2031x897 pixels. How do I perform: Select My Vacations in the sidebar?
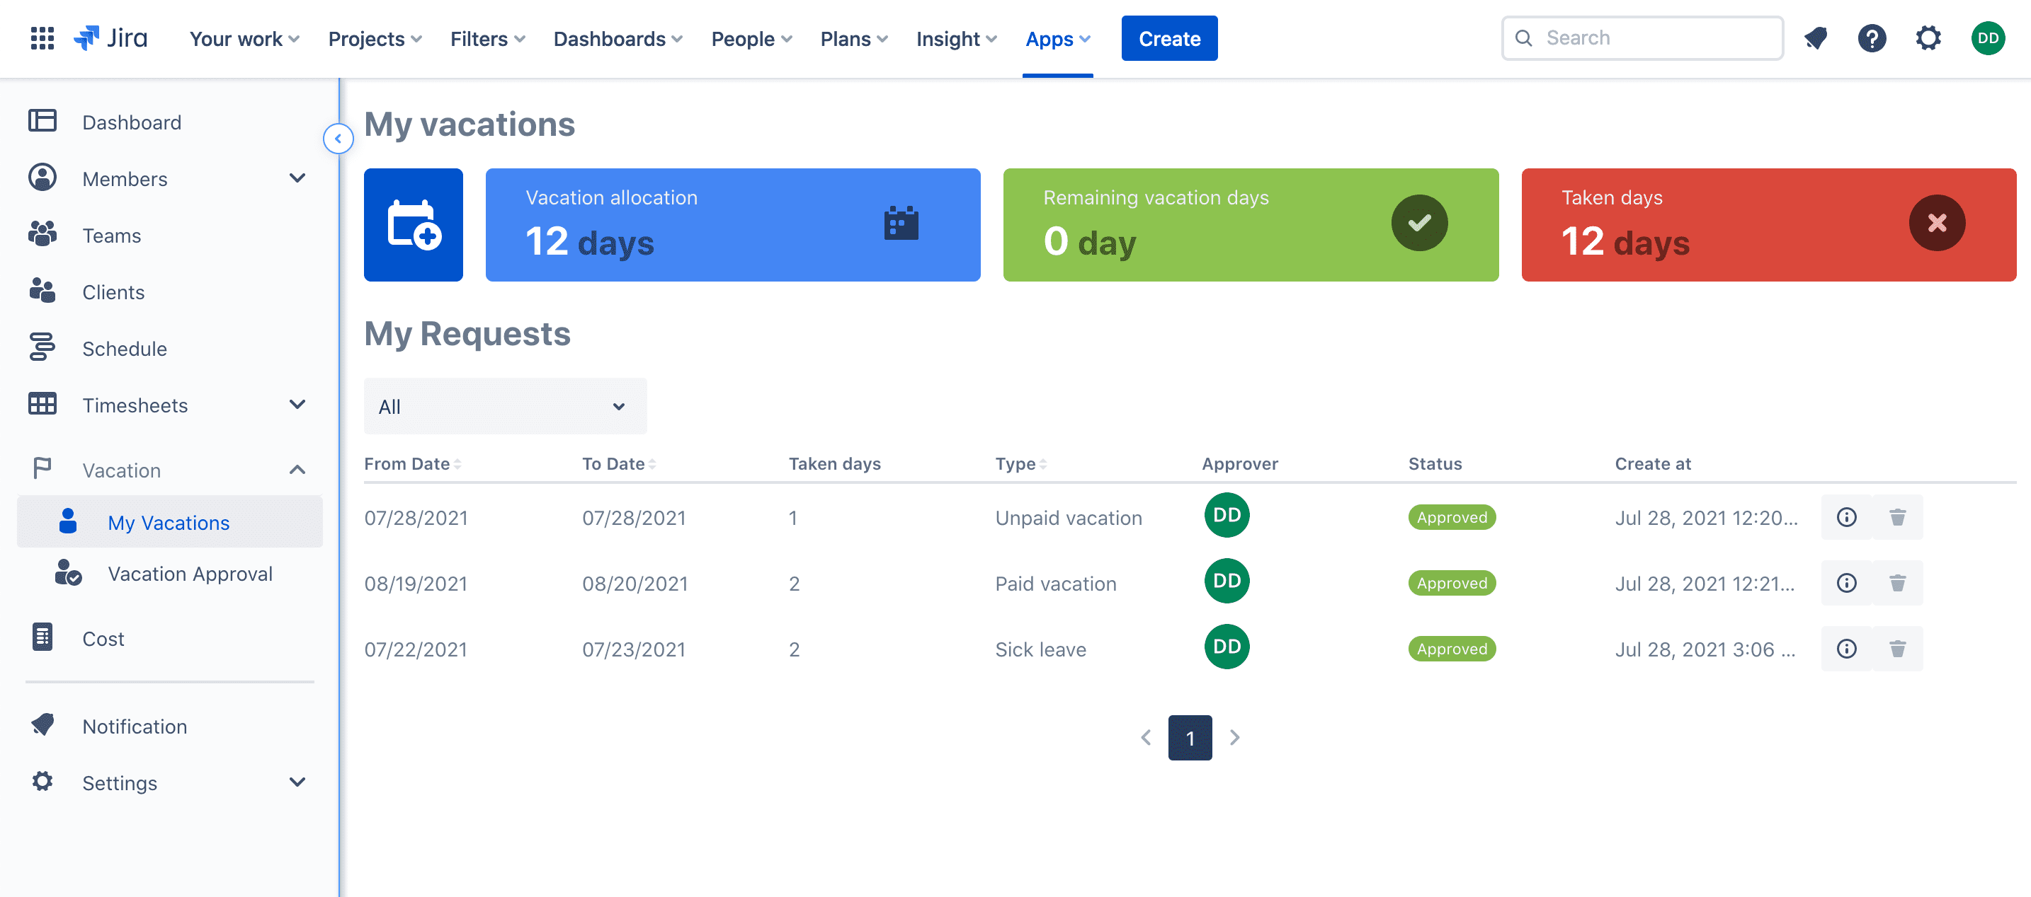(169, 522)
